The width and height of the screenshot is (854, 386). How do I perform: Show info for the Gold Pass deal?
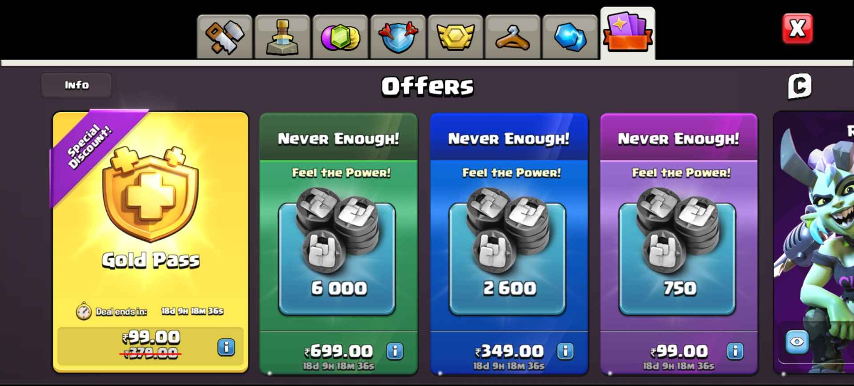[x=226, y=347]
